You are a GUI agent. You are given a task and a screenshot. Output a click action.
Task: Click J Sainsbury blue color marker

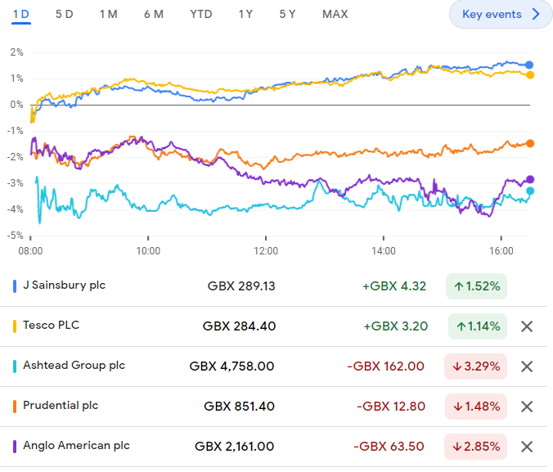(15, 286)
